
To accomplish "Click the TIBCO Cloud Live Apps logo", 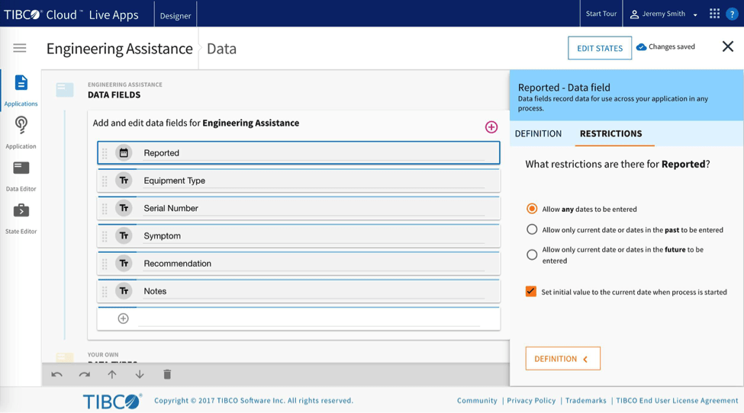I will click(x=71, y=14).
